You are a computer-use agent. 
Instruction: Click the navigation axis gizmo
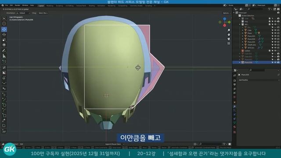tap(224, 22)
